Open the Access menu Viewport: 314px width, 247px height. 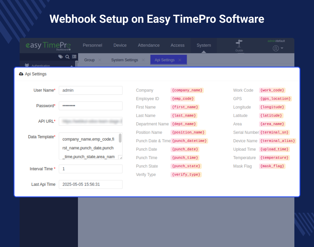tap(177, 45)
